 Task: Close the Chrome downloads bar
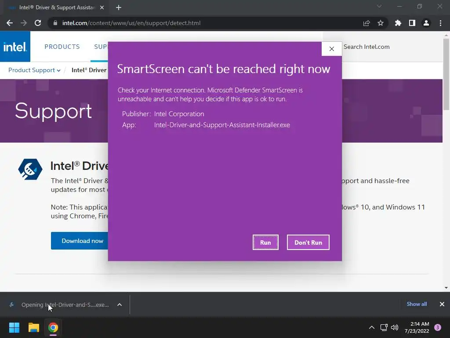click(x=442, y=304)
